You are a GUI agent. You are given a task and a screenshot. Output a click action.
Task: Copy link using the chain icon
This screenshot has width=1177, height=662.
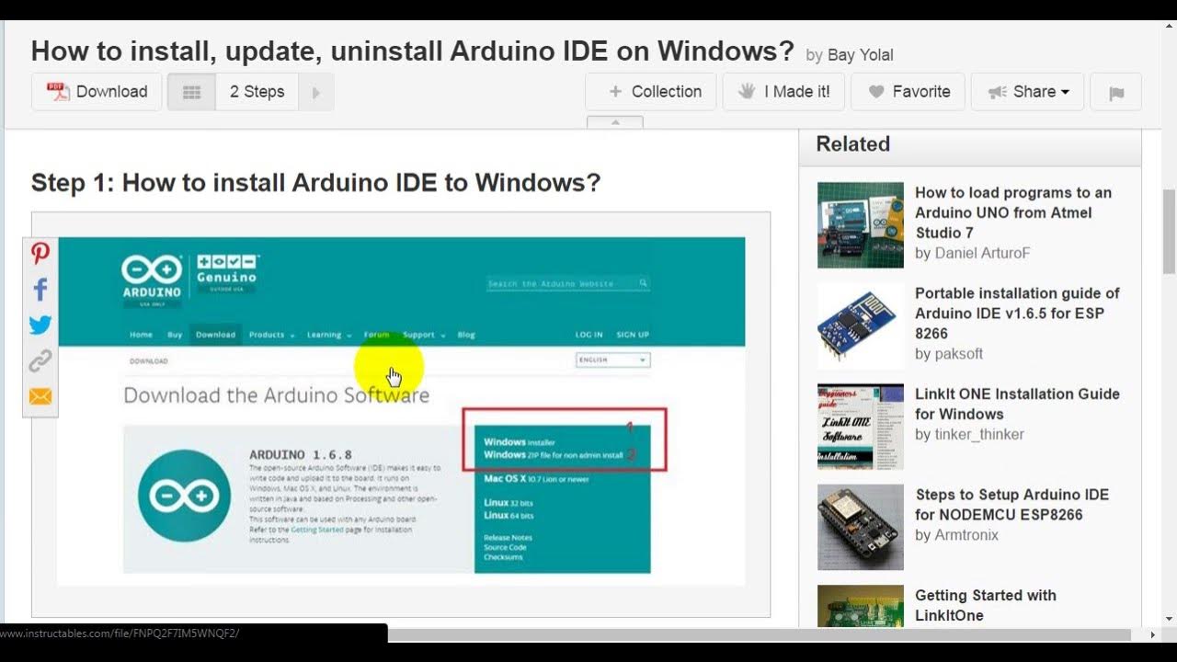click(x=40, y=361)
